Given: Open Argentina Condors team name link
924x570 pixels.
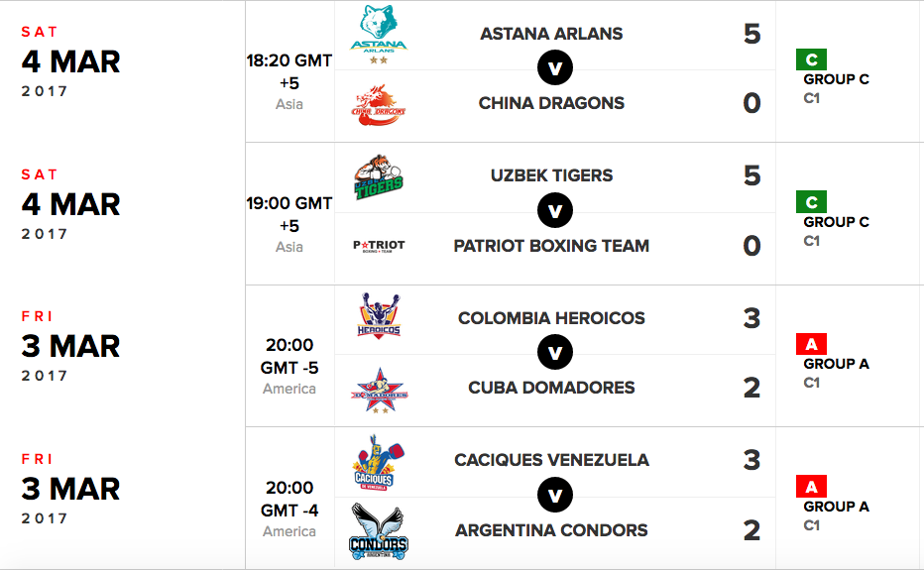Looking at the screenshot, I should click(551, 530).
